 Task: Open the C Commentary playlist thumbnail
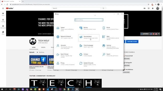click(x=75, y=83)
